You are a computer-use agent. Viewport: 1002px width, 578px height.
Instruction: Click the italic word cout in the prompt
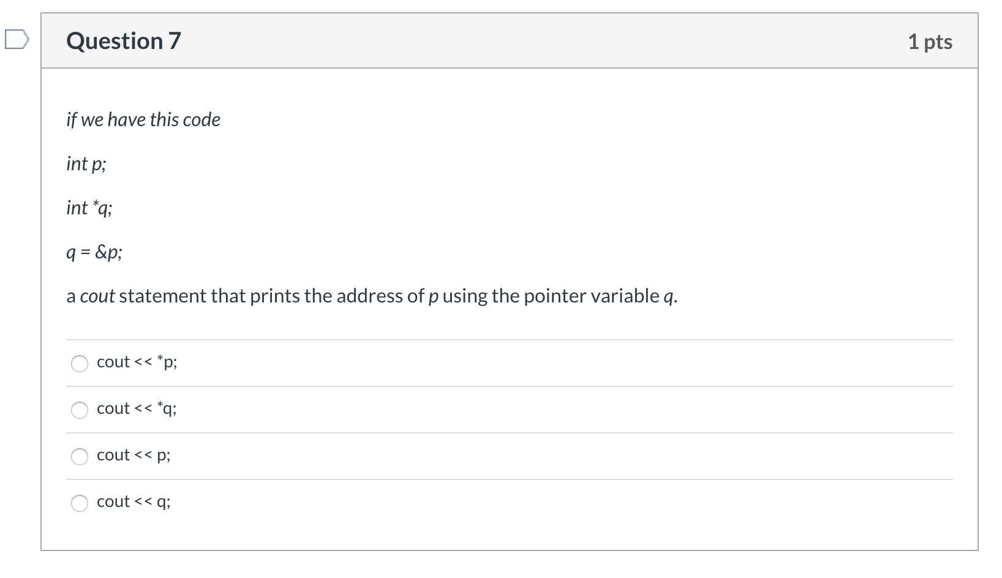pos(97,296)
